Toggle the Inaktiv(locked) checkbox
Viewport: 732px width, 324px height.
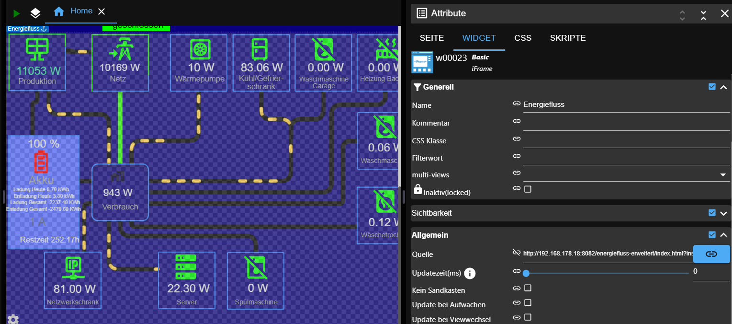coord(528,189)
